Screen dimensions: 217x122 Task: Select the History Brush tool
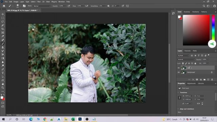tap(3, 51)
